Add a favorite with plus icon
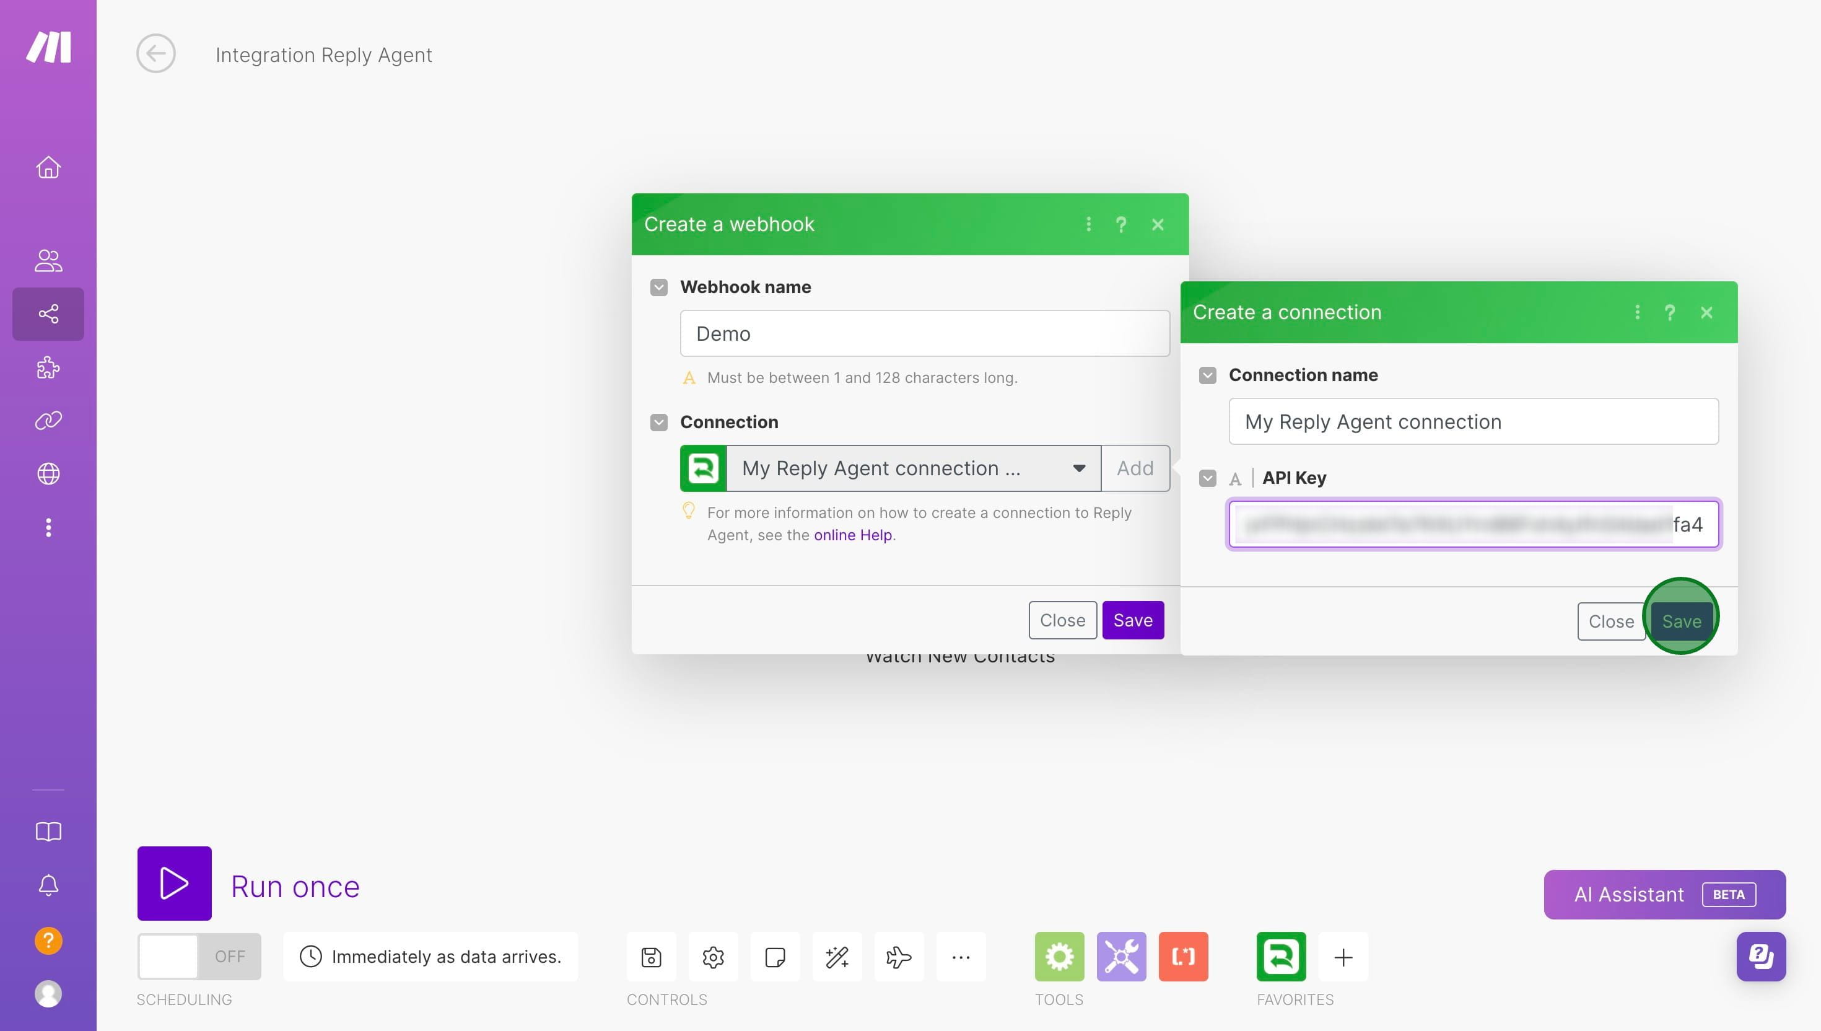 pyautogui.click(x=1343, y=957)
